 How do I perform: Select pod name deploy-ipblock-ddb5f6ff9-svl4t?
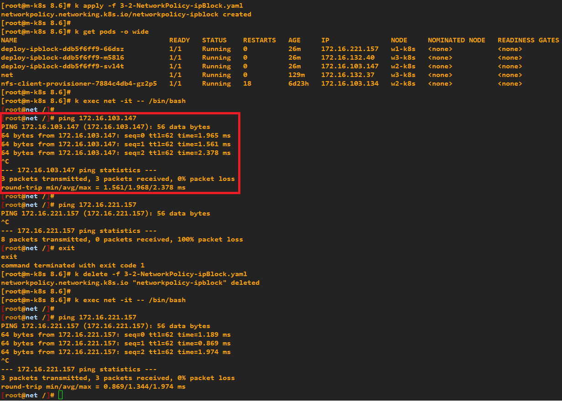[62, 66]
